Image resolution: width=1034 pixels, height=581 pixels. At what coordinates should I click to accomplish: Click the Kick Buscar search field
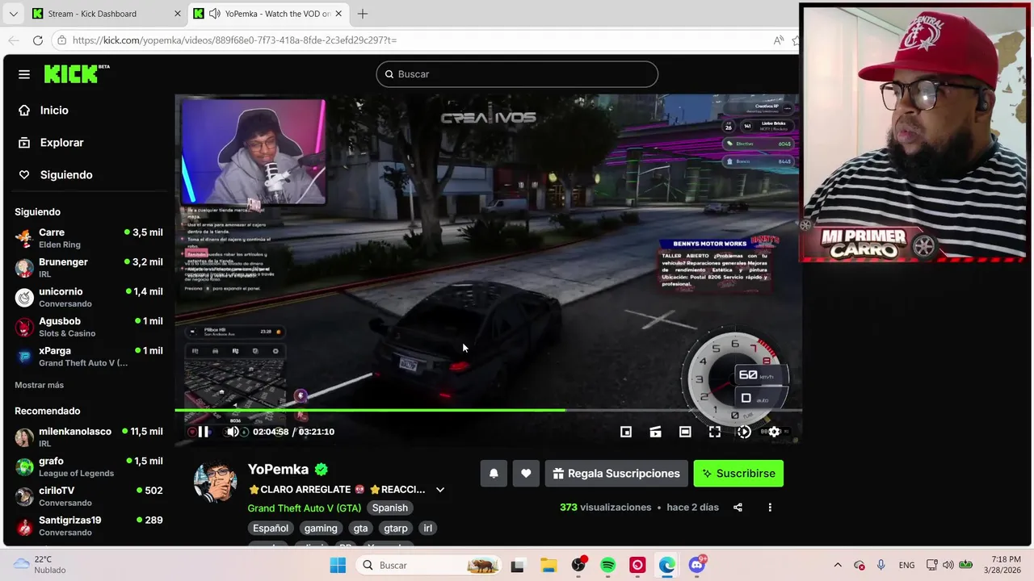(517, 74)
